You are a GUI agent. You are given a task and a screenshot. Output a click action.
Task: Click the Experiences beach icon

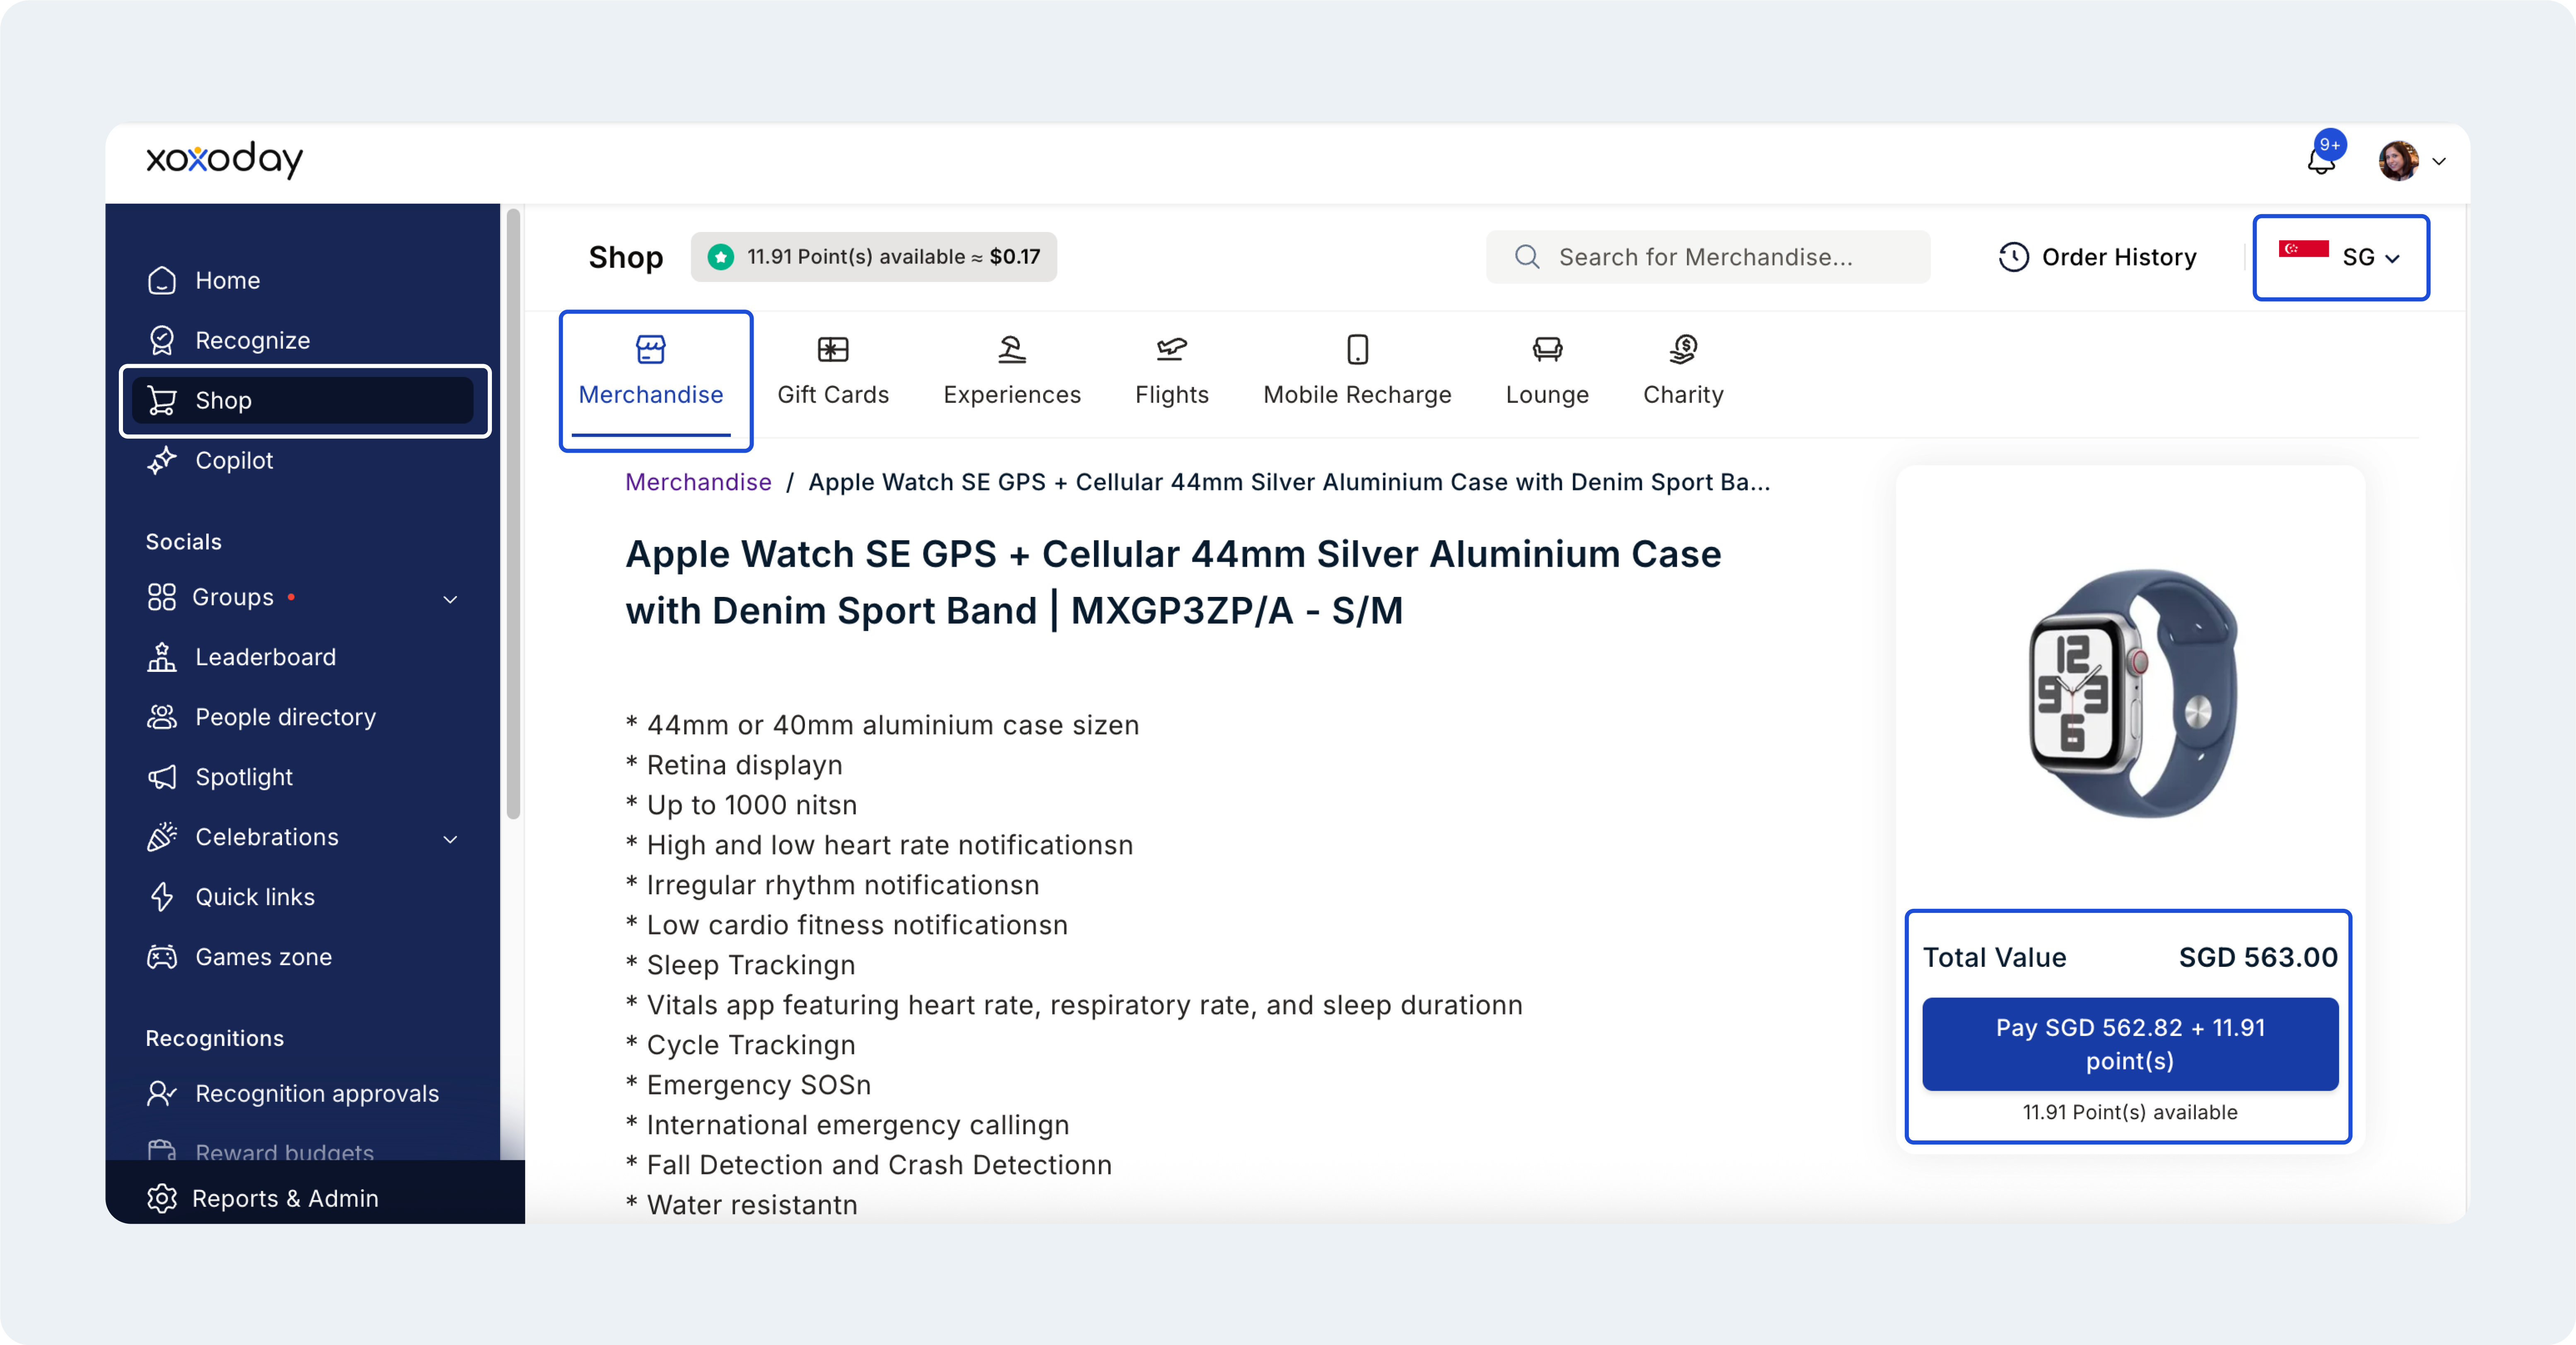pyautogui.click(x=1012, y=349)
